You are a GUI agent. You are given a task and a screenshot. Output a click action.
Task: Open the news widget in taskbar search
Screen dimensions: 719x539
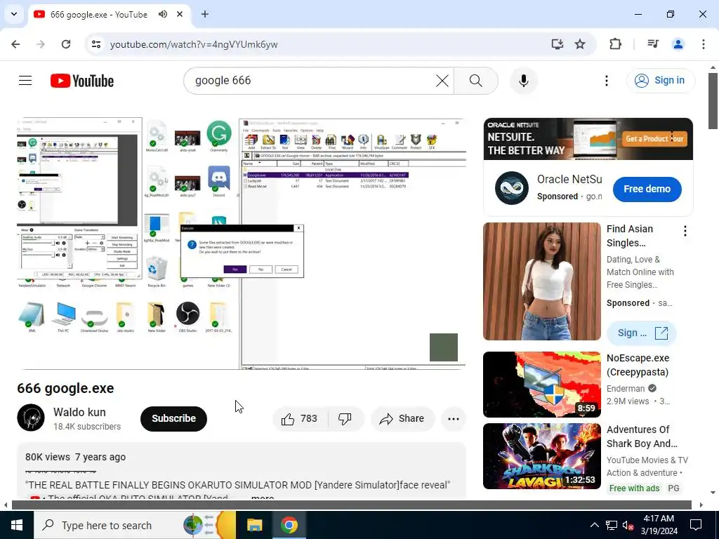point(209,525)
